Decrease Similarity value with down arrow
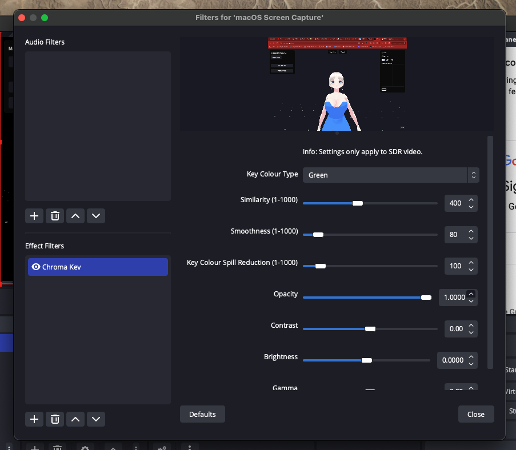The height and width of the screenshot is (450, 516). 471,207
